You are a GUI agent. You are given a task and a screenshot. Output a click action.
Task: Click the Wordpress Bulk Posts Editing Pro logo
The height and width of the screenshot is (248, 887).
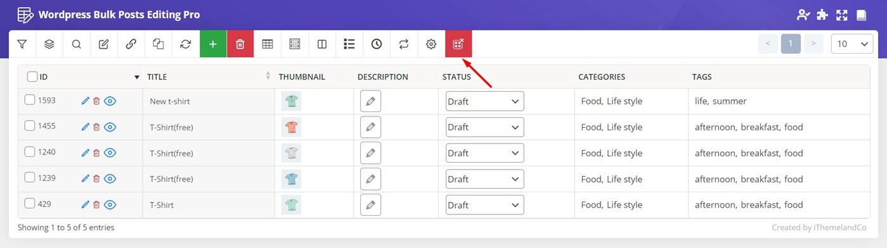point(26,15)
